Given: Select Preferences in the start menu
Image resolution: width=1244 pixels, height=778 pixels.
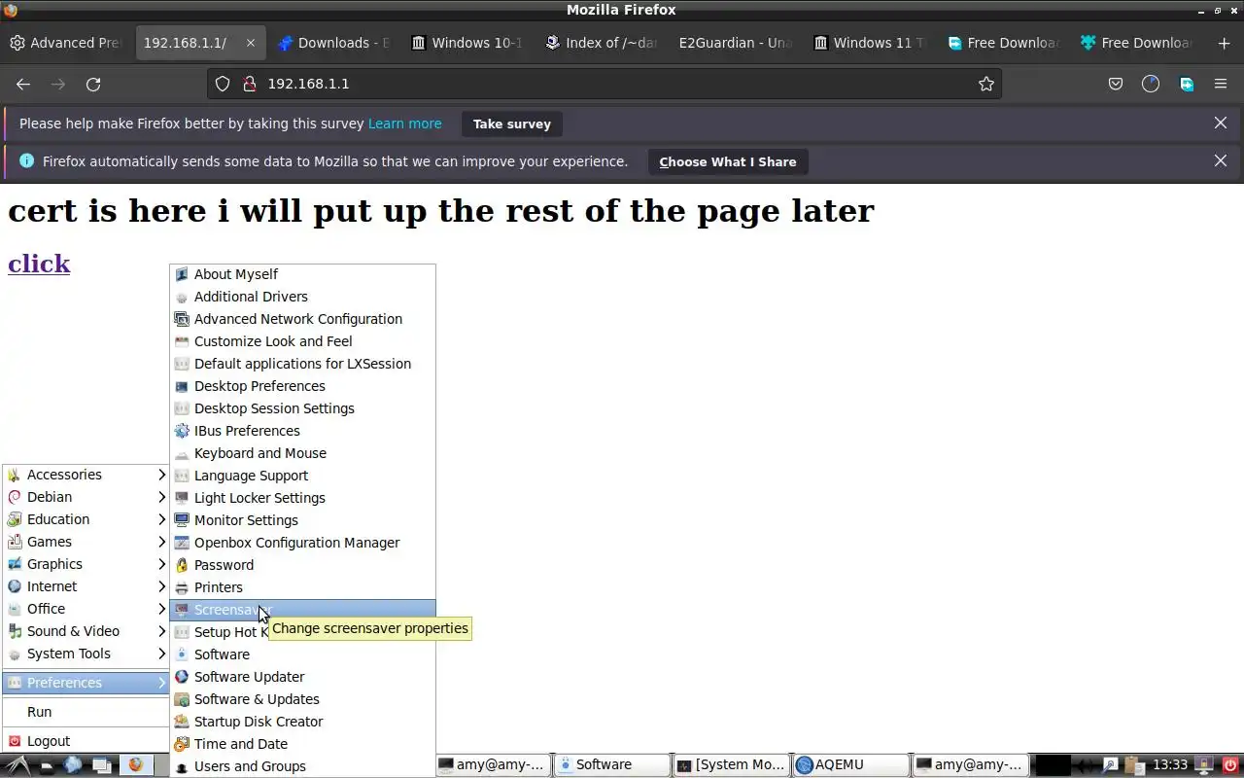Looking at the screenshot, I should coord(86,683).
